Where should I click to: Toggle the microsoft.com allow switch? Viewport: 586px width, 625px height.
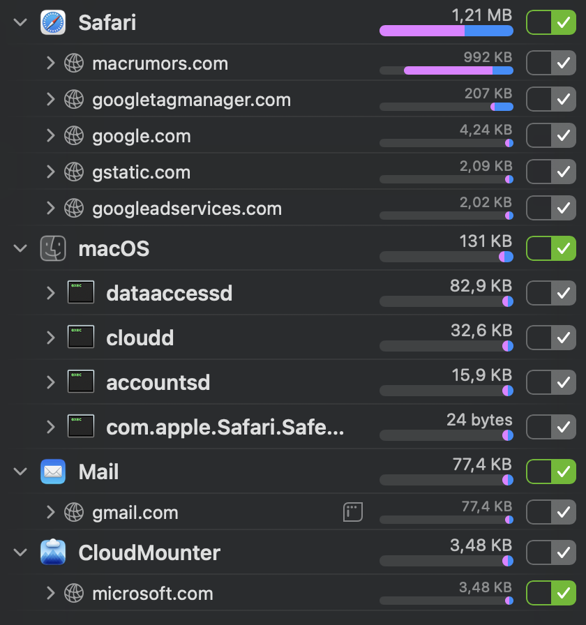551,594
